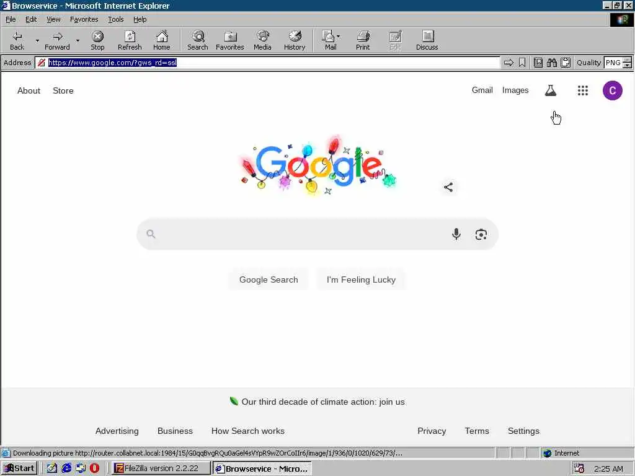Open the Windows Start menu
Image resolution: width=635 pixels, height=476 pixels.
[x=19, y=469]
